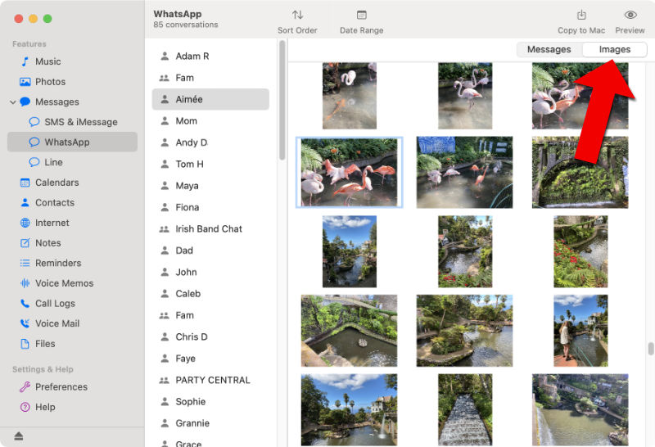Select the first Fam group conversation

(210, 78)
